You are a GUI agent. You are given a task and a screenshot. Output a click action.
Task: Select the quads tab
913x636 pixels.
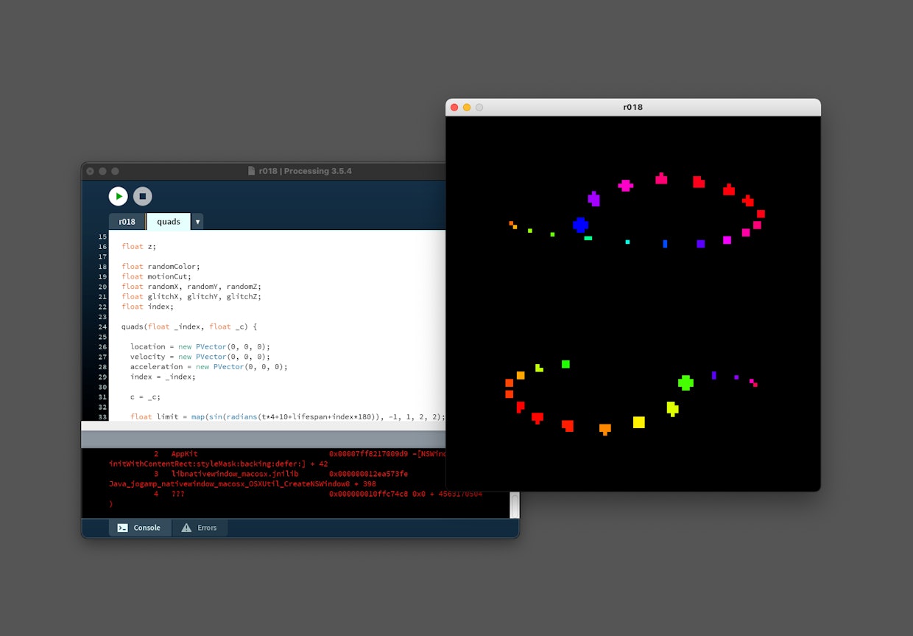169,222
